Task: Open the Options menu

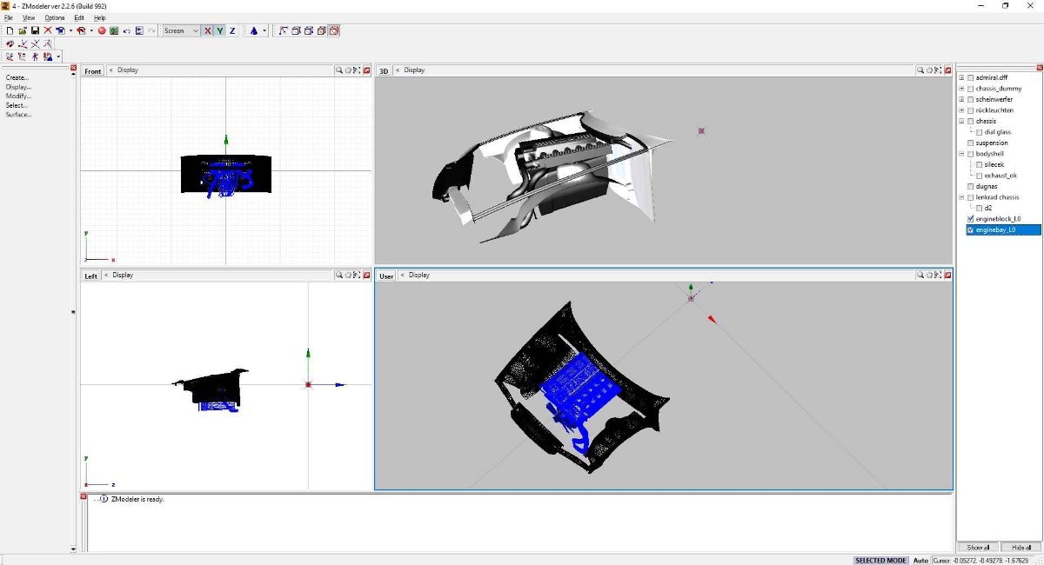Action: 55,17
